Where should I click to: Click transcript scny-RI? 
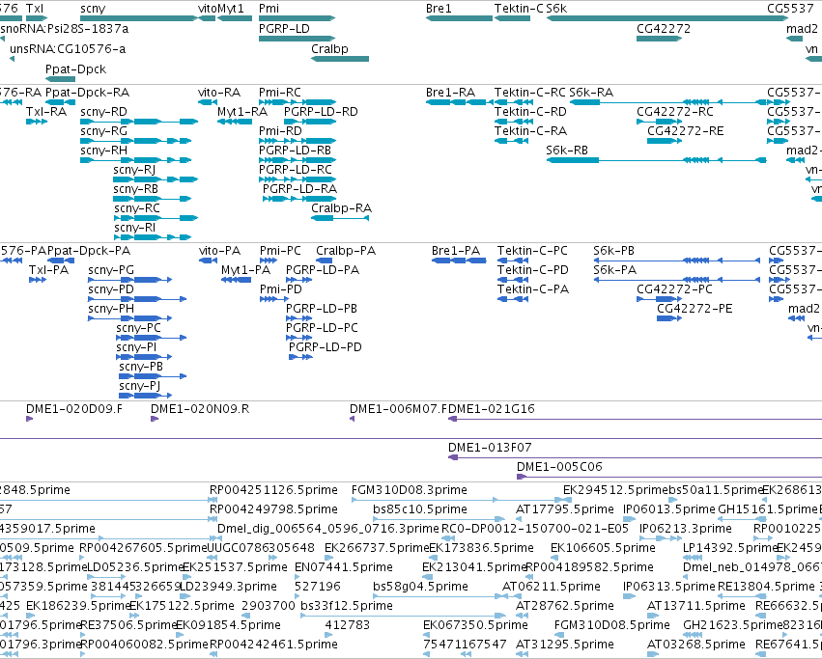click(x=153, y=237)
